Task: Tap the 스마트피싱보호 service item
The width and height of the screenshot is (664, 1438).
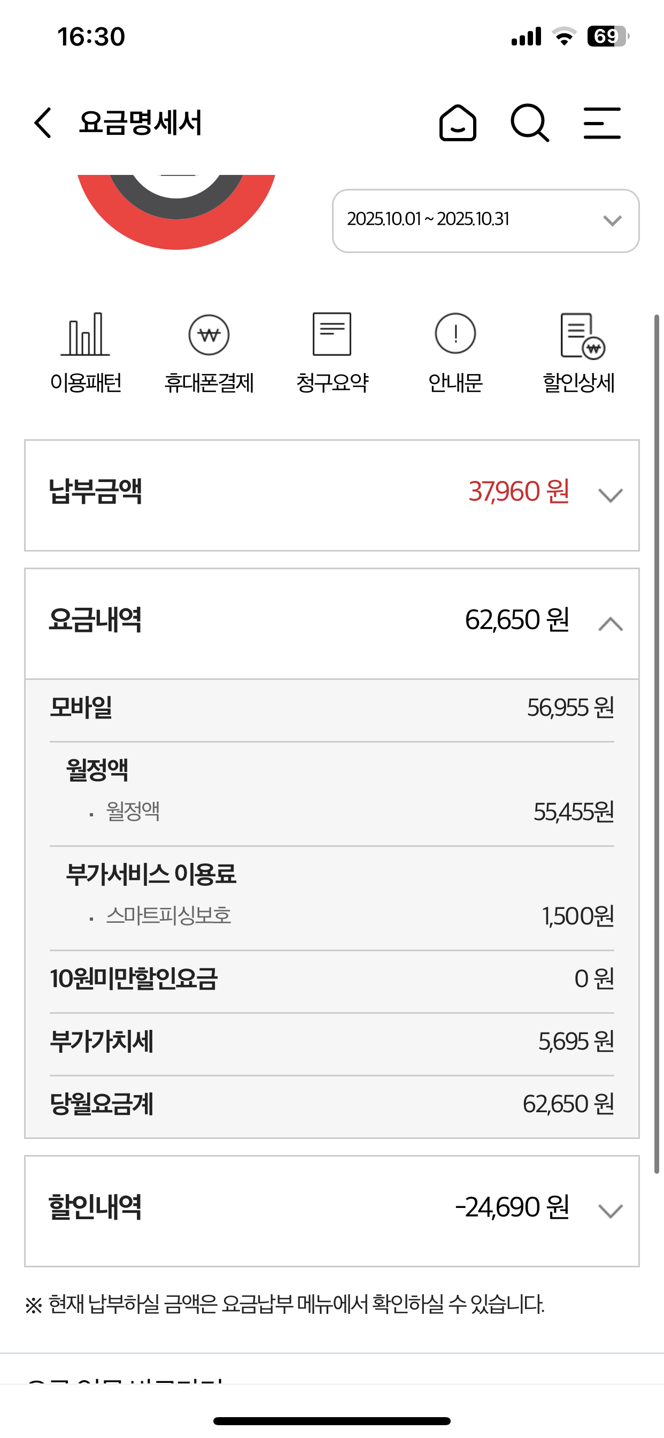Action: point(168,915)
